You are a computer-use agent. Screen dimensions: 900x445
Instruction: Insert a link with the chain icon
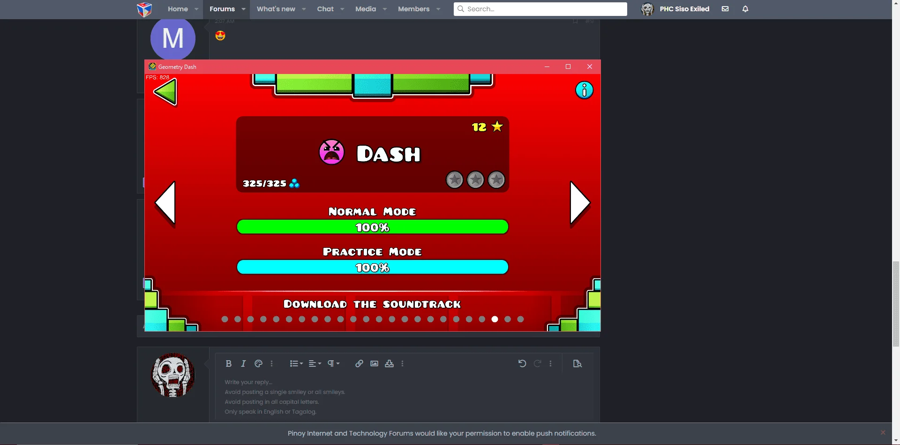[359, 363]
